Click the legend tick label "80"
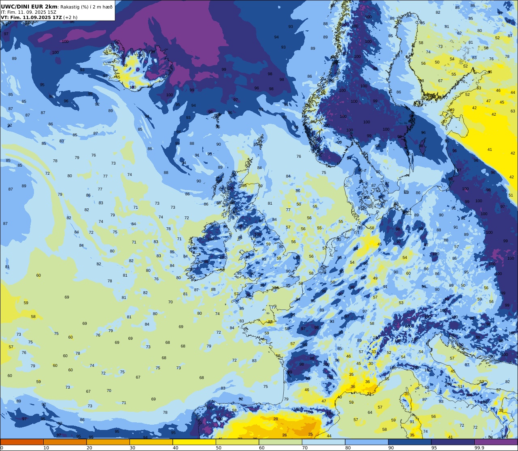Image resolution: width=518 pixels, height=451 pixels. 348,448
